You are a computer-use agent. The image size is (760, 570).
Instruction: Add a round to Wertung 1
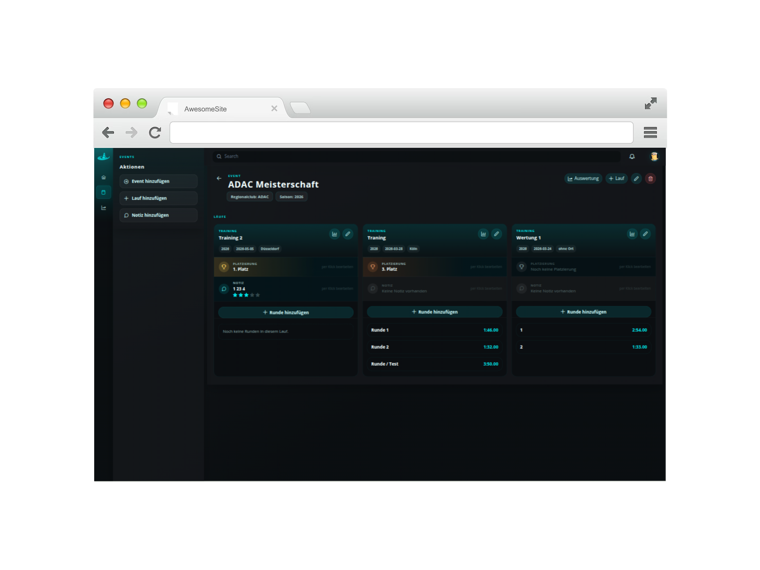tap(583, 312)
